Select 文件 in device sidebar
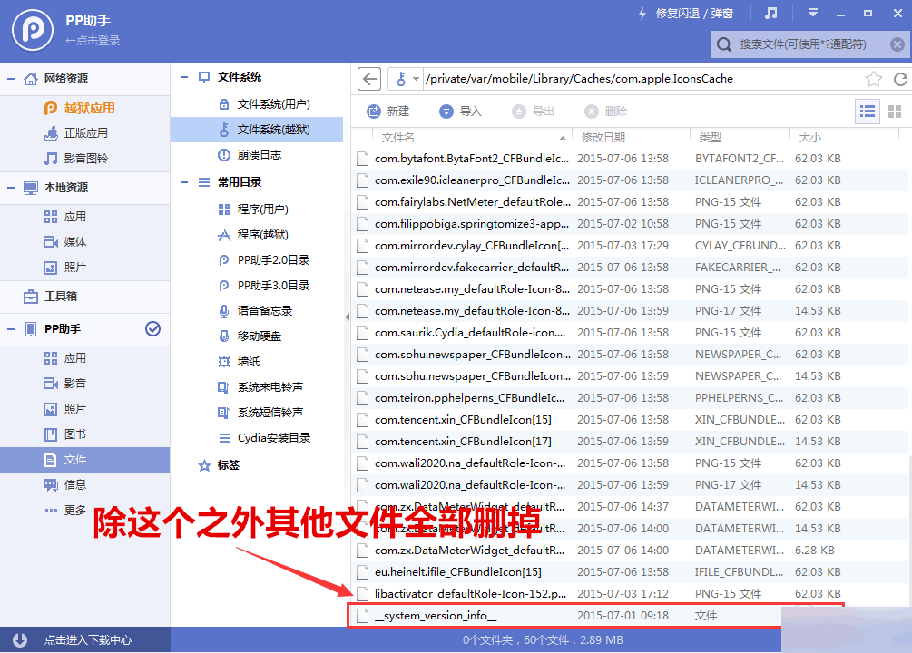 (85, 460)
